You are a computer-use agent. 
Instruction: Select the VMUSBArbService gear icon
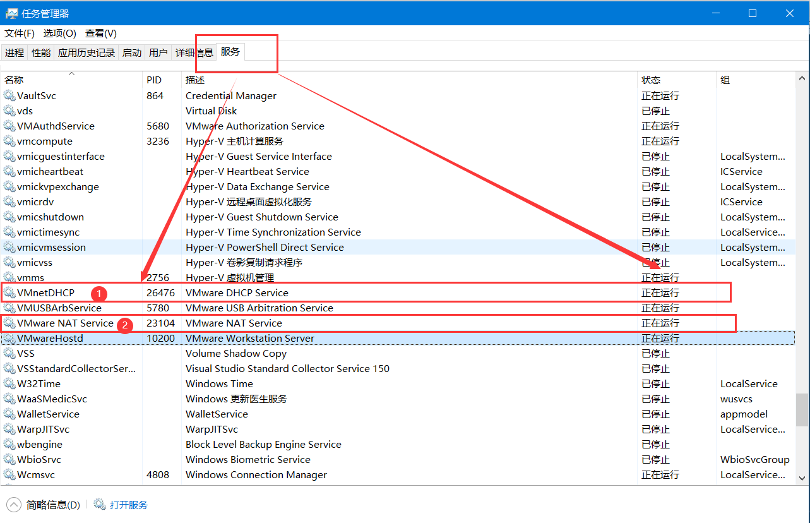[x=9, y=308]
